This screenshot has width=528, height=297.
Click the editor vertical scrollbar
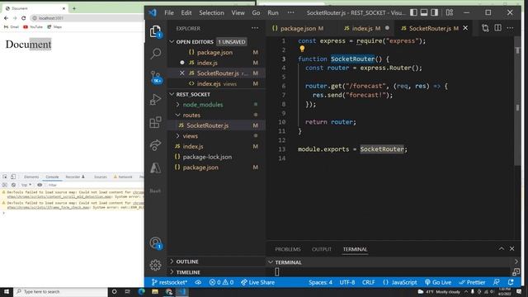point(517,101)
